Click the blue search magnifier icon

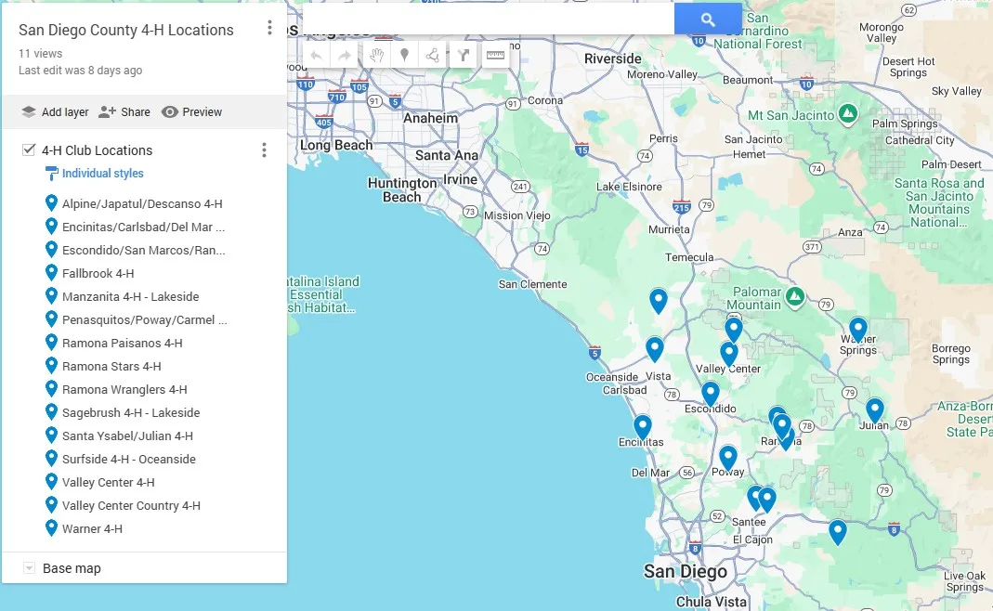tap(708, 19)
